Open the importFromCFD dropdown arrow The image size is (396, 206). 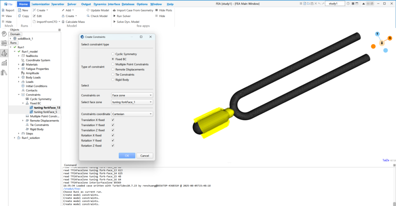(59, 22)
